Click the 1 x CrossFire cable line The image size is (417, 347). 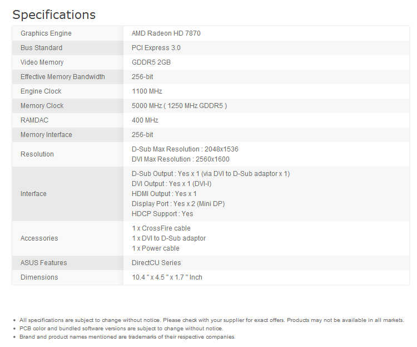[161, 228]
